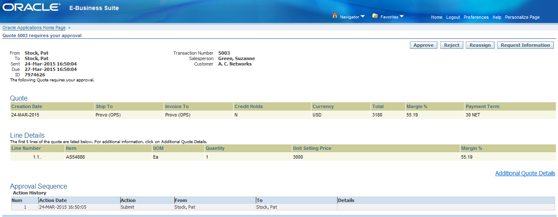
Task: Open the Help link
Action: tap(497, 17)
